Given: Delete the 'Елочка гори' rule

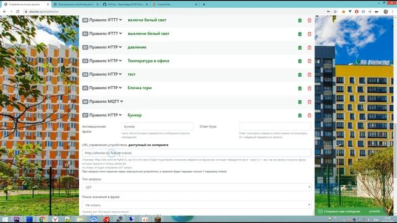Looking at the screenshot, I should click(x=310, y=89).
